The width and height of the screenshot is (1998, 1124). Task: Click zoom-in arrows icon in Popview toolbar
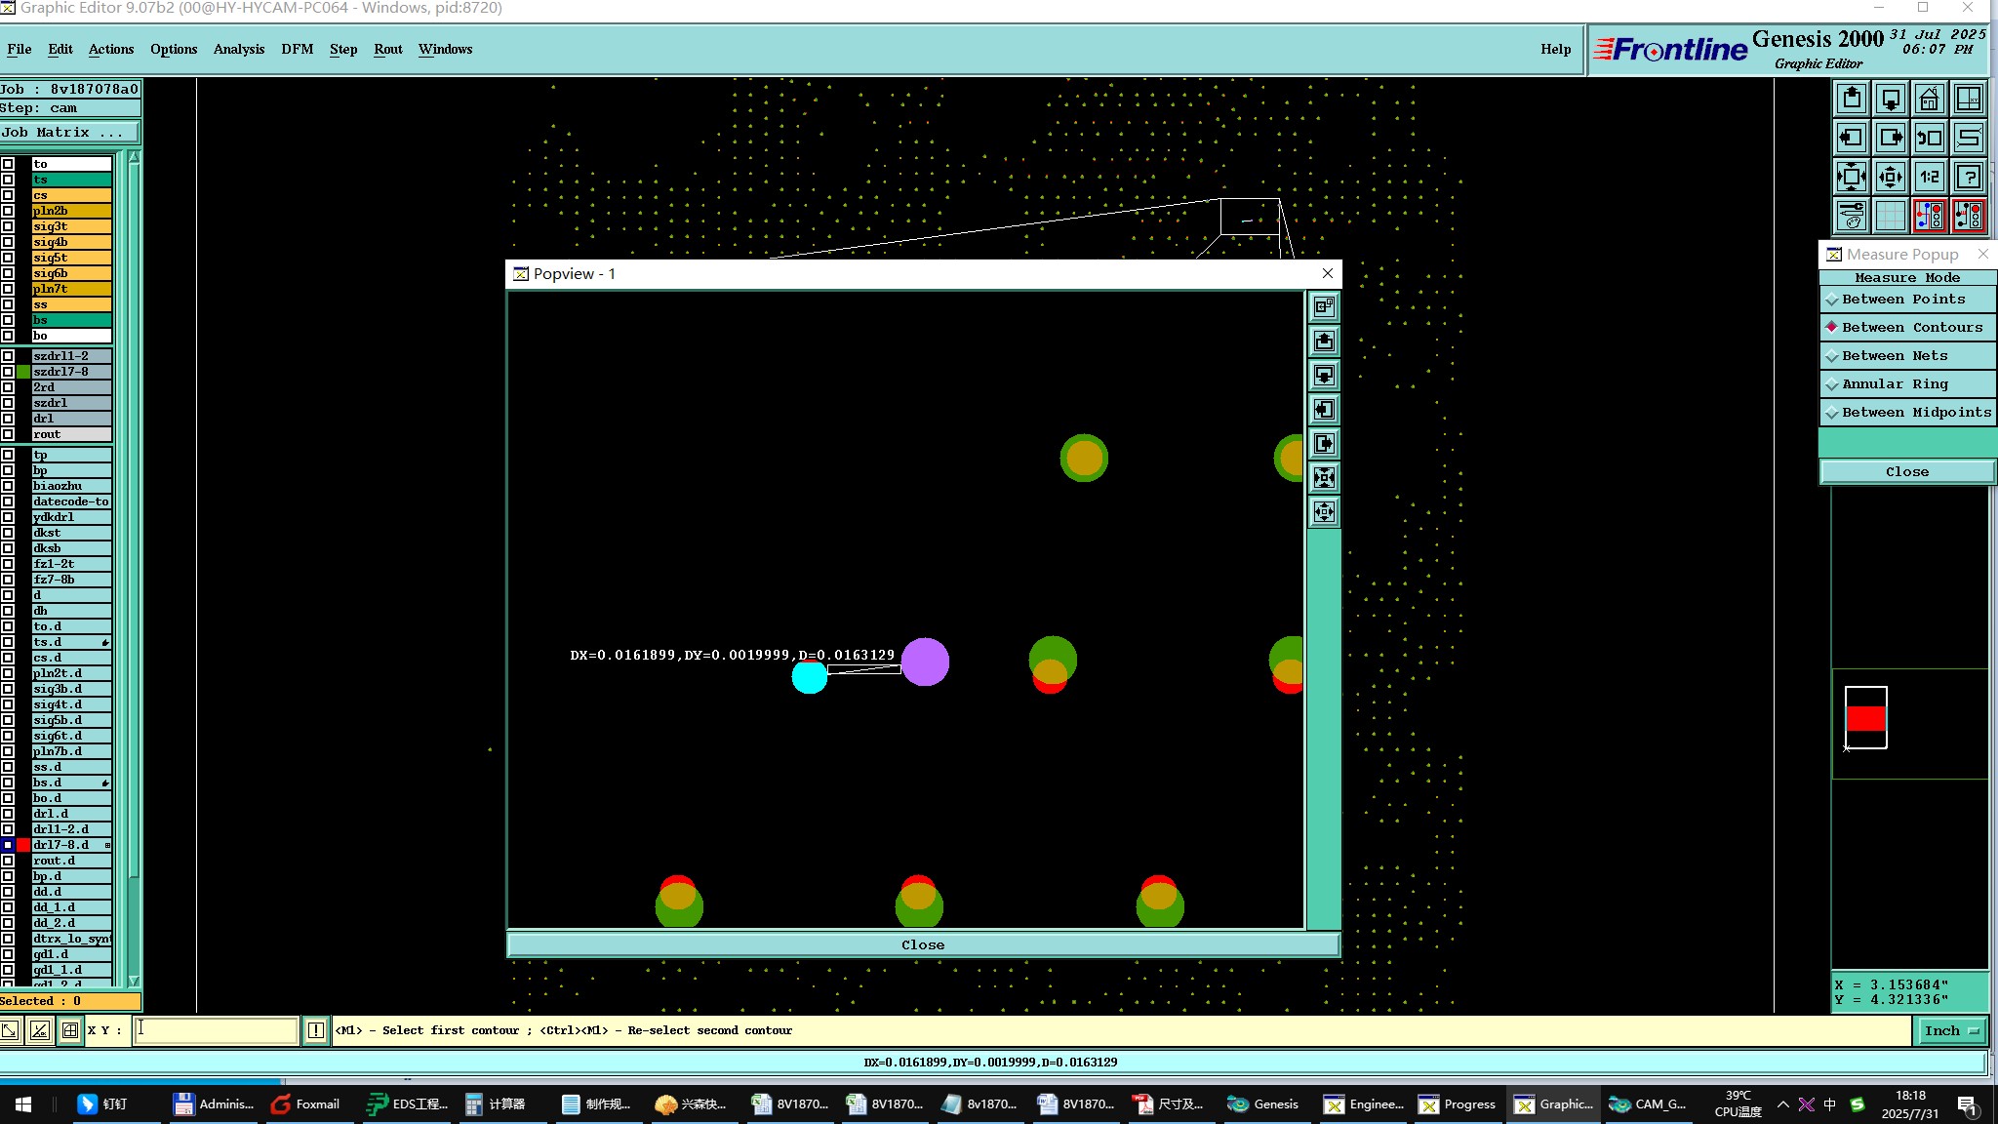tap(1324, 478)
